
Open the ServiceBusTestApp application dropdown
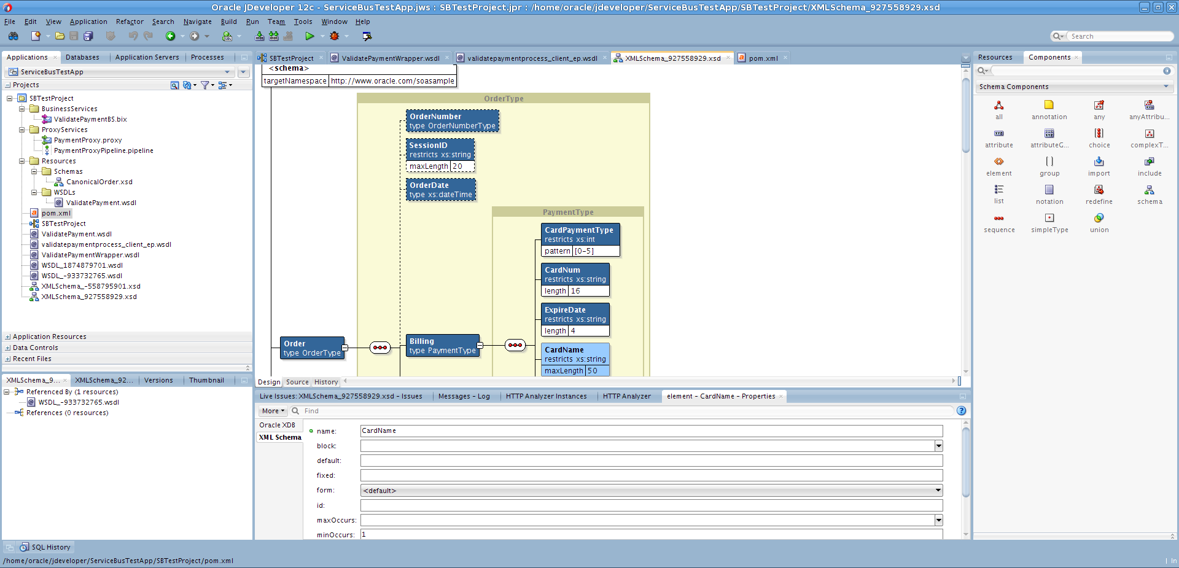click(227, 72)
